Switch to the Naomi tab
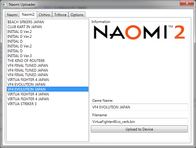Image resolution: width=196 pixels, height=148 pixels. click(12, 15)
